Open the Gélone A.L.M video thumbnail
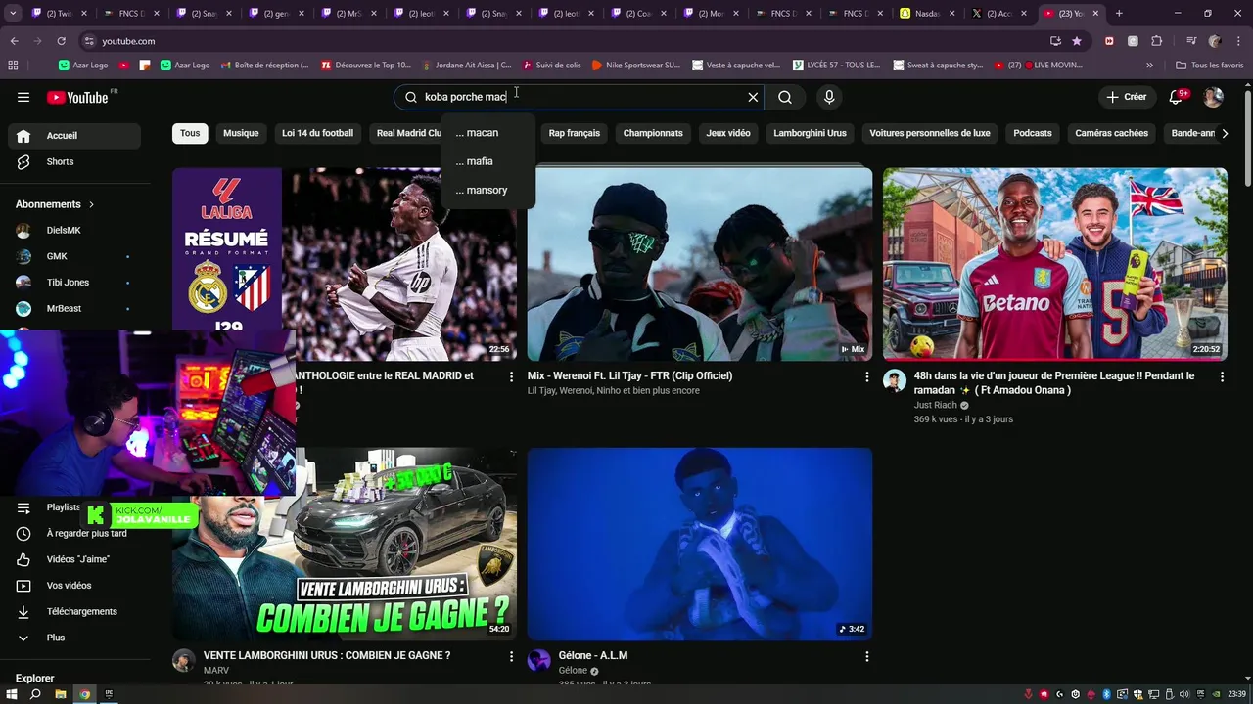The width and height of the screenshot is (1253, 704). point(699,544)
